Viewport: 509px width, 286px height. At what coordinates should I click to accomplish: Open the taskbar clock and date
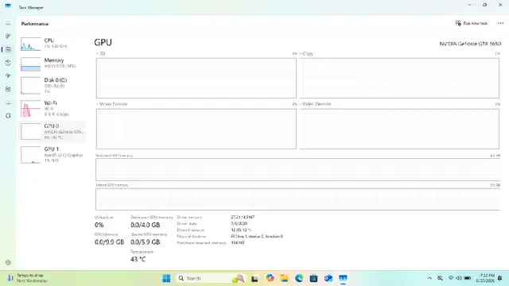(x=485, y=278)
